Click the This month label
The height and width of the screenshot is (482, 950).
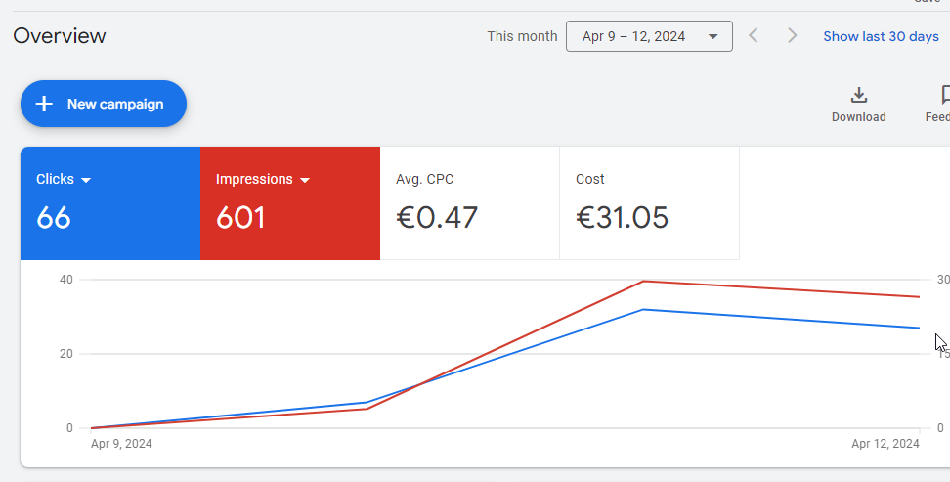point(522,36)
